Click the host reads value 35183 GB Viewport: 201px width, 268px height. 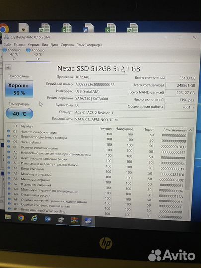point(181,78)
